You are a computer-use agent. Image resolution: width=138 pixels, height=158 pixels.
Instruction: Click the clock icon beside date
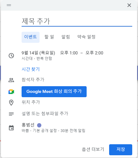click(x=11, y=56)
